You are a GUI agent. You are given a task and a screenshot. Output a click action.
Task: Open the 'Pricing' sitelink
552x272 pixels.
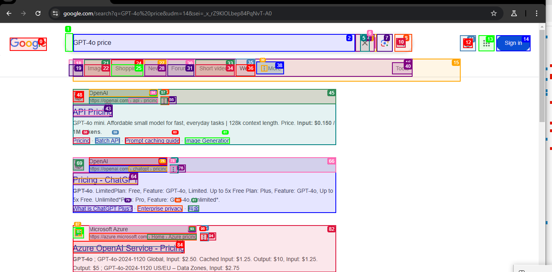click(x=81, y=141)
